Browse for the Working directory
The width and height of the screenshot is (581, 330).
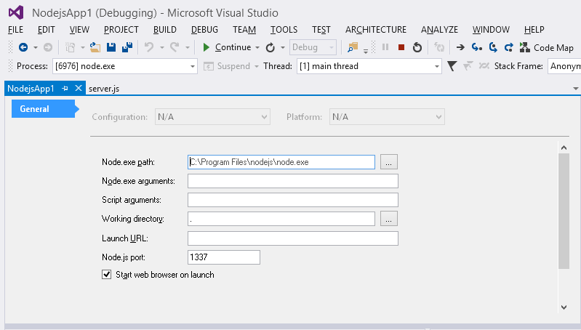pos(389,219)
